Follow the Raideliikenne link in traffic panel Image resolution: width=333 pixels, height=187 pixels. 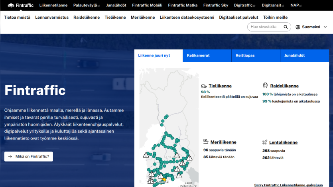pyautogui.click(x=284, y=86)
